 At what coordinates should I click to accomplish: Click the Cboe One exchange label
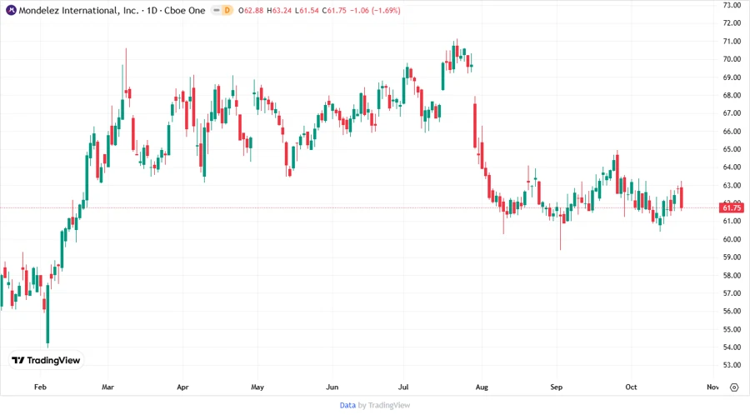point(185,10)
